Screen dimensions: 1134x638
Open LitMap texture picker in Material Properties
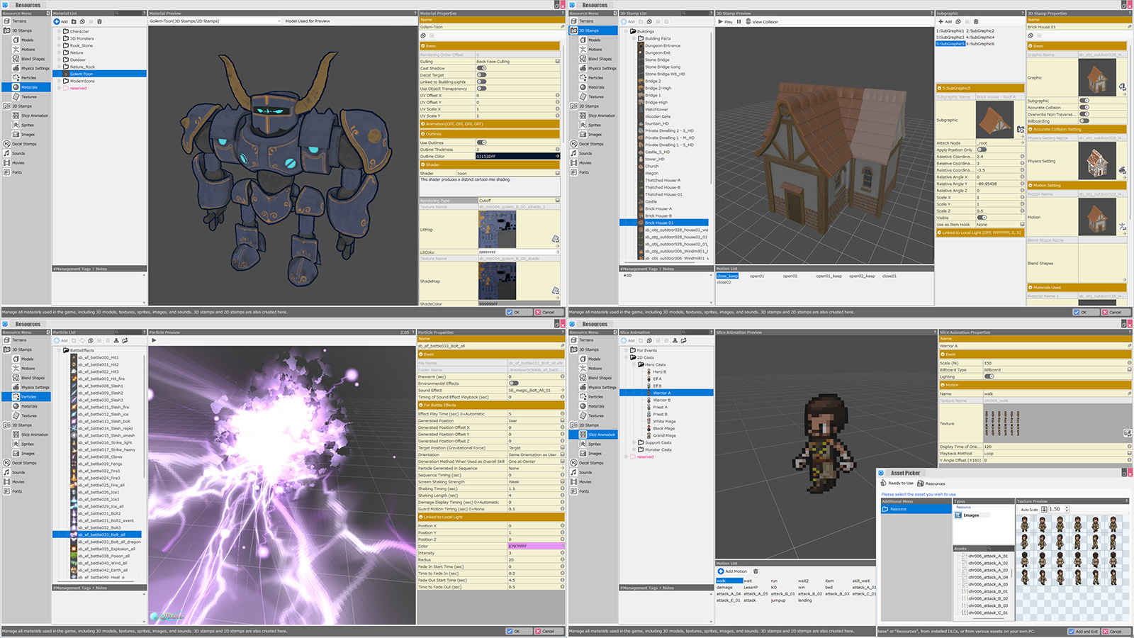(555, 239)
